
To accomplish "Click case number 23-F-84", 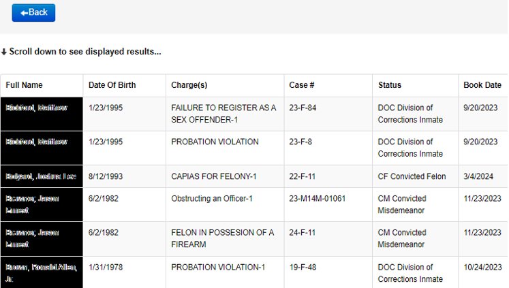I will click(303, 108).
